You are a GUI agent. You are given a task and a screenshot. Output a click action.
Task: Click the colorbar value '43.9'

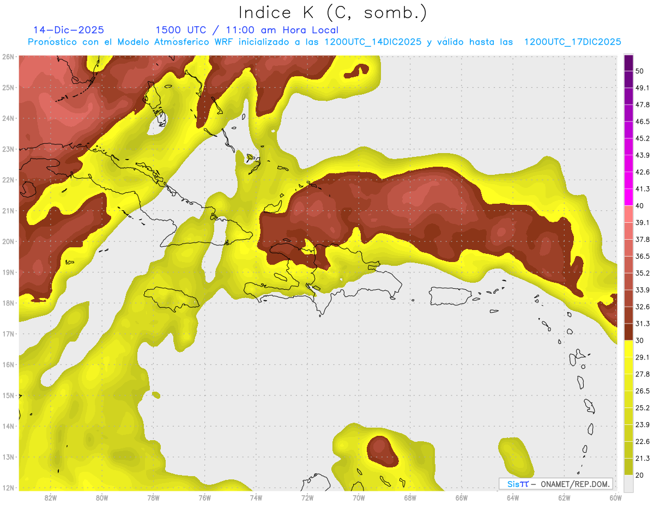(643, 155)
